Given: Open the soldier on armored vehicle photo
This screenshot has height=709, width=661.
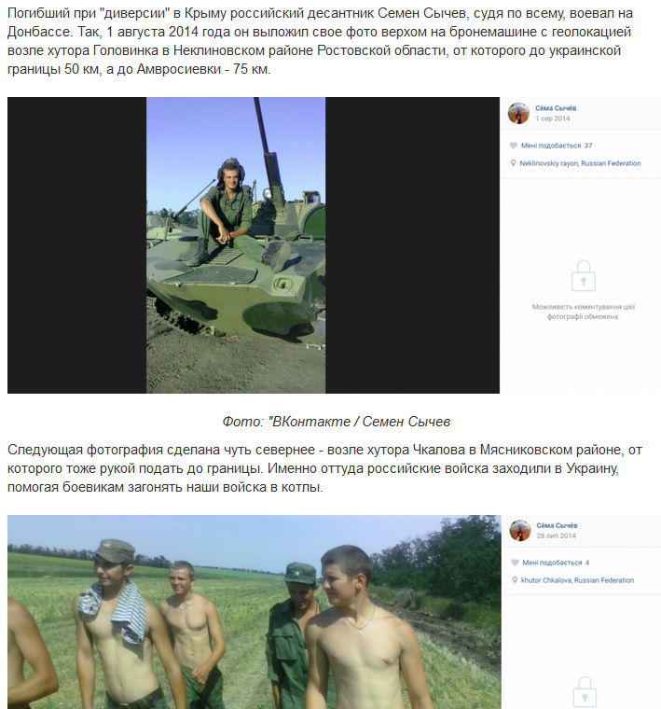Looking at the screenshot, I should (x=235, y=245).
